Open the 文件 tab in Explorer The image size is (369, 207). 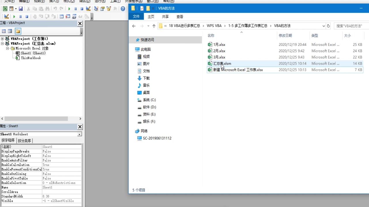[x=136, y=17]
